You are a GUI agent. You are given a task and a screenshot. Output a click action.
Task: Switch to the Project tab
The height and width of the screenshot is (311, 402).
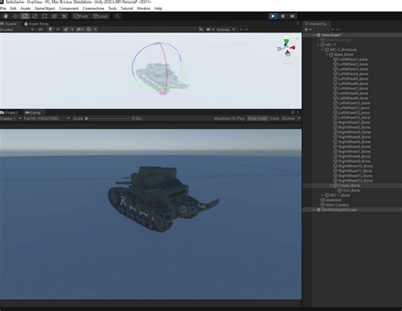pyautogui.click(x=9, y=113)
